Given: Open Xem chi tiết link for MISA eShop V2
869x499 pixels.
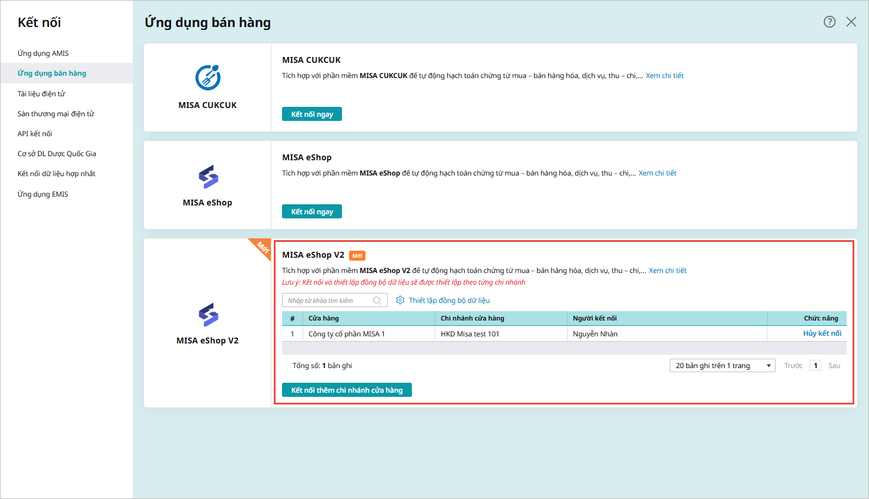Looking at the screenshot, I should 667,271.
